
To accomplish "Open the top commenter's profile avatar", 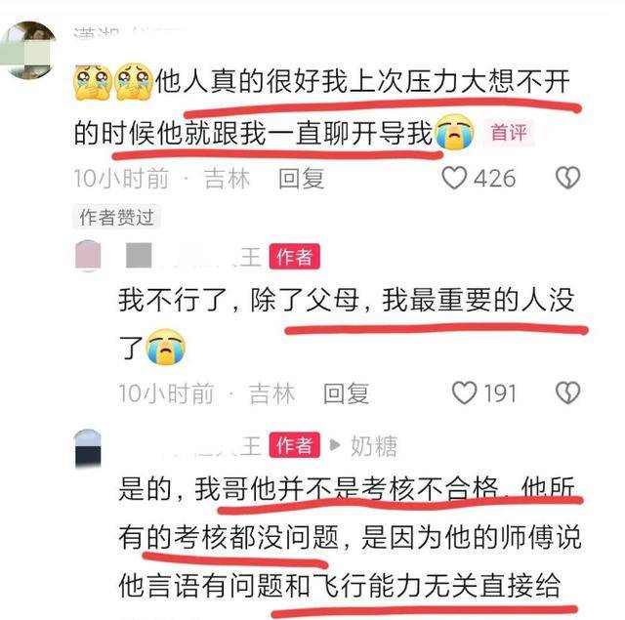I will click(x=27, y=51).
